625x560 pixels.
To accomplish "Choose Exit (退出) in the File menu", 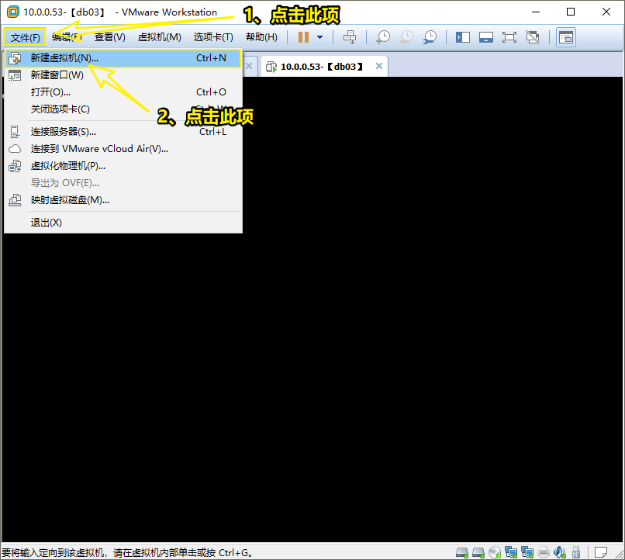I will tap(47, 223).
